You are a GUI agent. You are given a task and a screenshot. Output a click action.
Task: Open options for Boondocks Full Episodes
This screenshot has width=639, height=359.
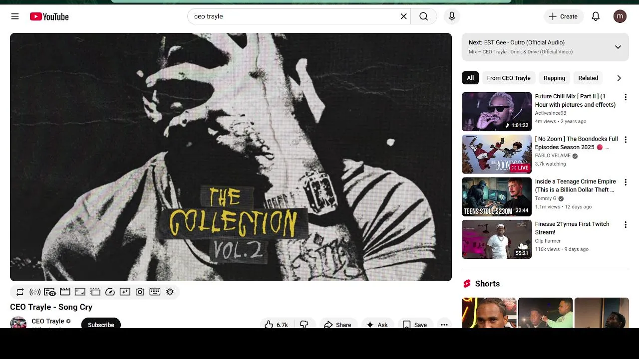pos(625,140)
